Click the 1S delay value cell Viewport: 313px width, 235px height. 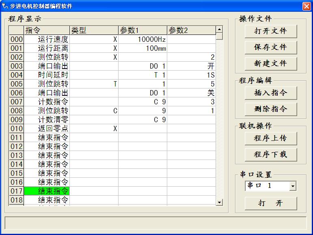[191, 75]
